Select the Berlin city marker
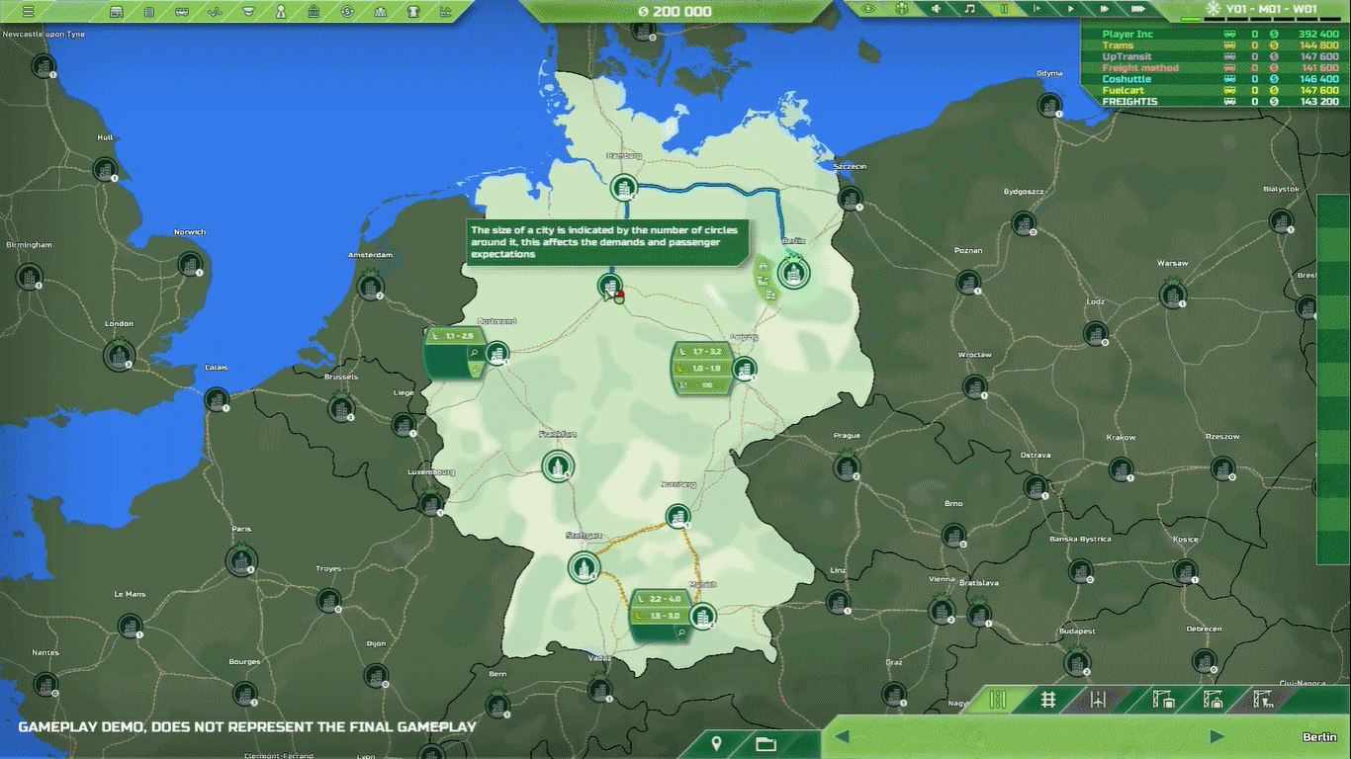 (x=793, y=271)
